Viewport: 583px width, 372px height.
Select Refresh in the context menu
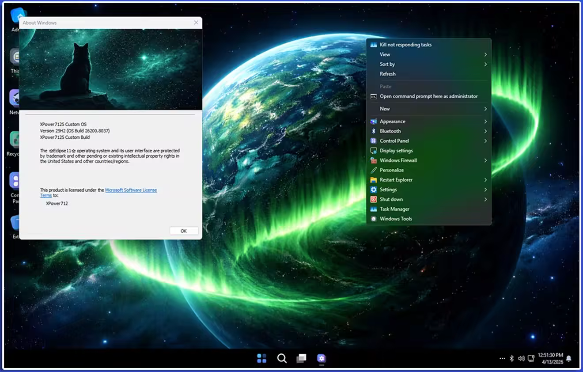pyautogui.click(x=388, y=74)
